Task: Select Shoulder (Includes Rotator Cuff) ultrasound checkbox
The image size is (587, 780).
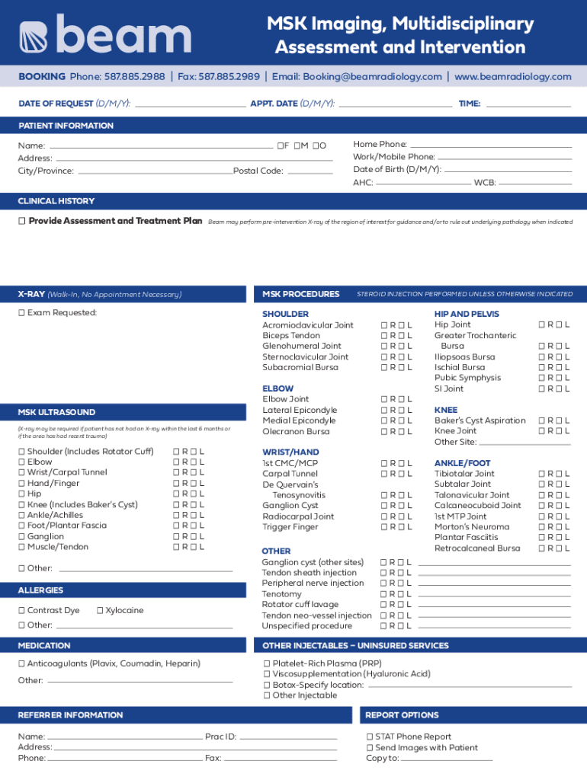Action: point(21,452)
